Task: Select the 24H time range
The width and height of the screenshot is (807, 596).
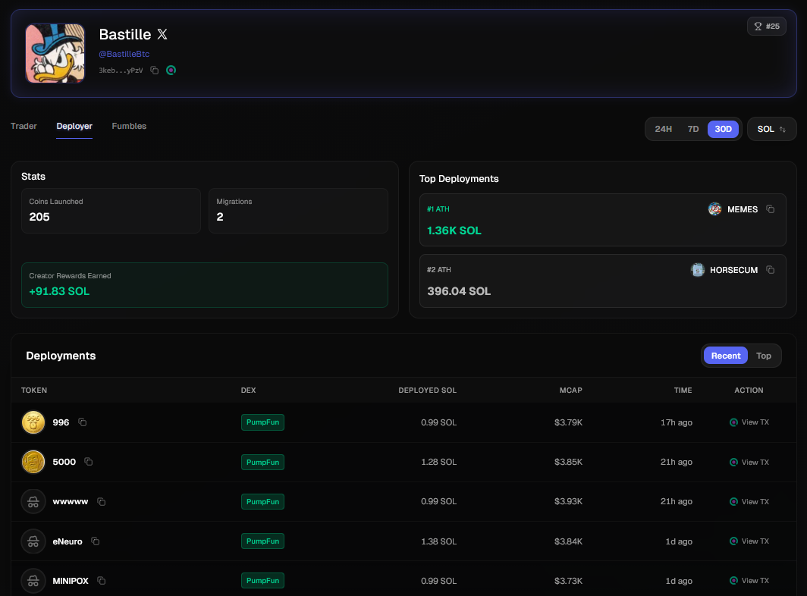Action: [663, 129]
